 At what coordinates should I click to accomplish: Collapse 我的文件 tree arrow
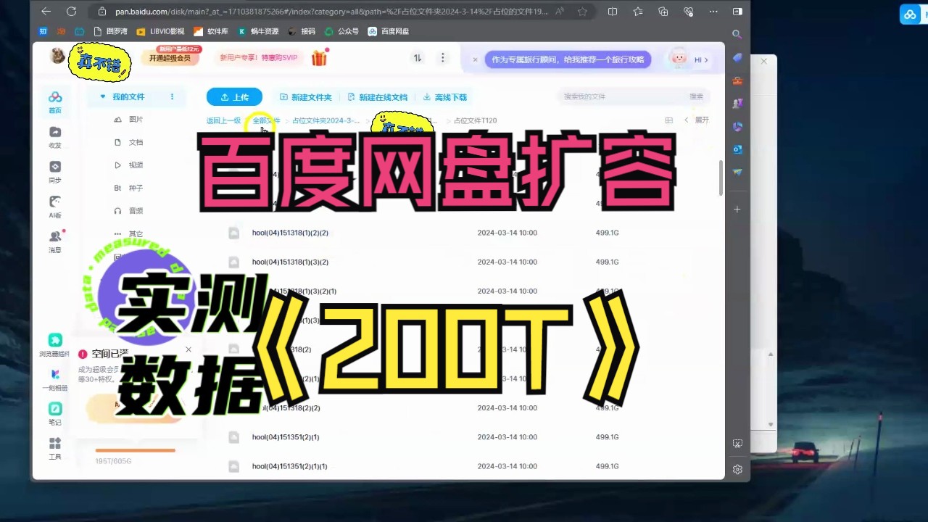click(103, 96)
